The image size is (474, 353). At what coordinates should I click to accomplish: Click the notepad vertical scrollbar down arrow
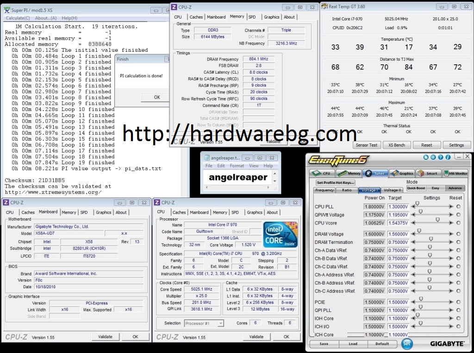point(274,181)
